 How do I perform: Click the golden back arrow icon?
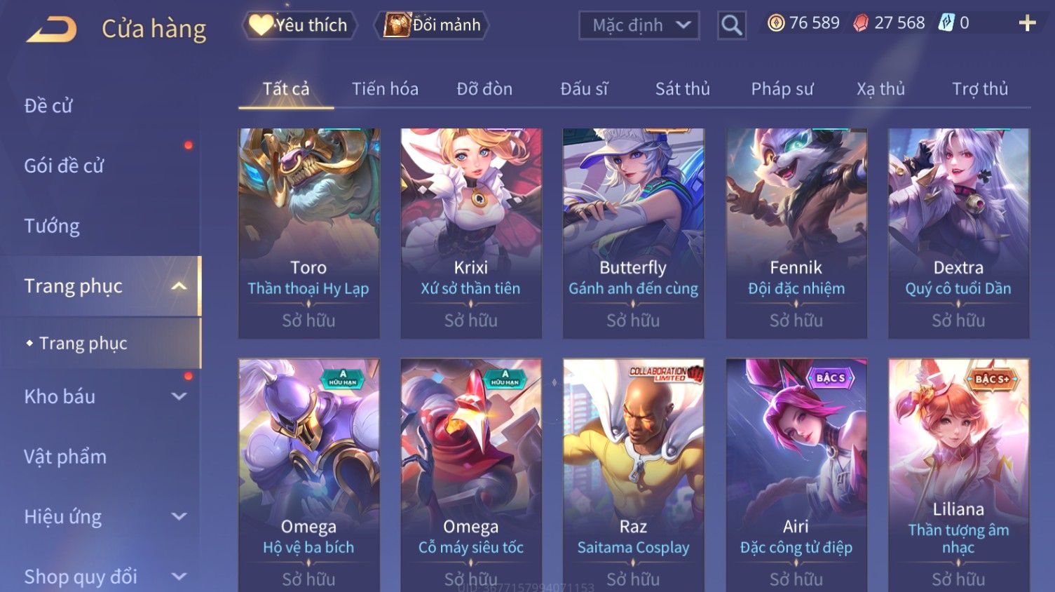click(51, 29)
